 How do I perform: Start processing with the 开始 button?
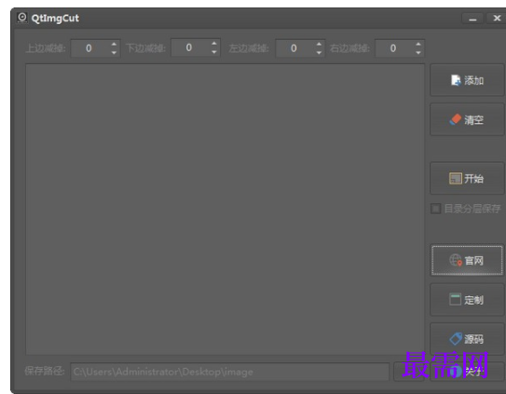[x=467, y=179]
